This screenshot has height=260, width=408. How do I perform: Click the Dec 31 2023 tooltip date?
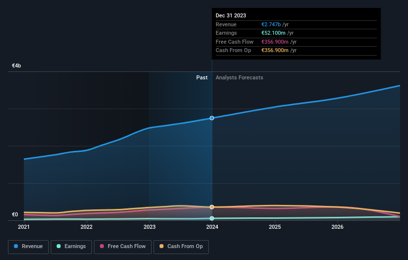pos(231,15)
